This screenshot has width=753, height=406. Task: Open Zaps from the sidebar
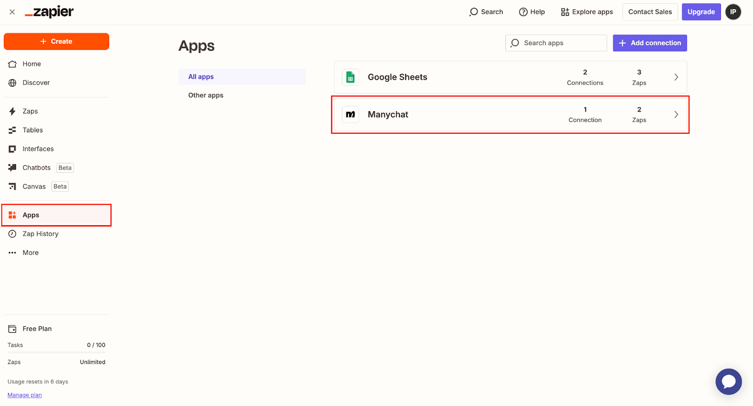(30, 111)
